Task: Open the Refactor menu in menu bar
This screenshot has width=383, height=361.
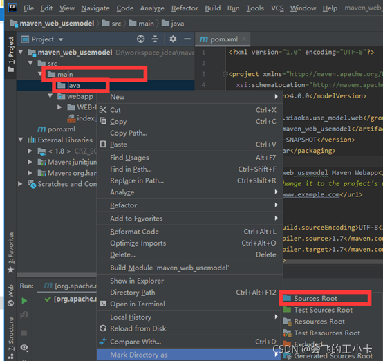Action: pos(185,8)
